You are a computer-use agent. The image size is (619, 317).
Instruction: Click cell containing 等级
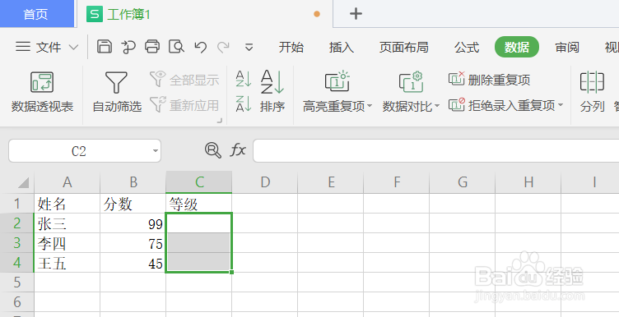click(199, 204)
